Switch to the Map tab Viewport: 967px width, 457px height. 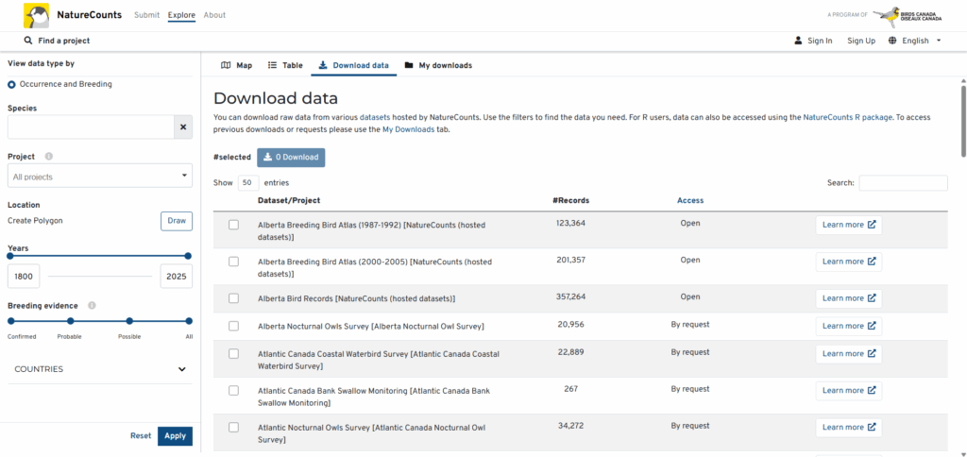coord(237,65)
